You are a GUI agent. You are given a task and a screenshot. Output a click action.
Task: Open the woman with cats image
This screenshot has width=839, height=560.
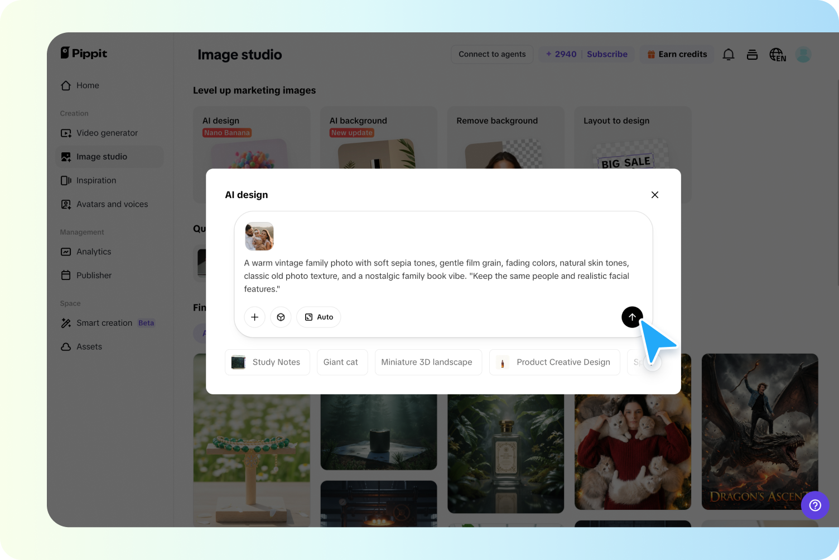[x=633, y=452]
